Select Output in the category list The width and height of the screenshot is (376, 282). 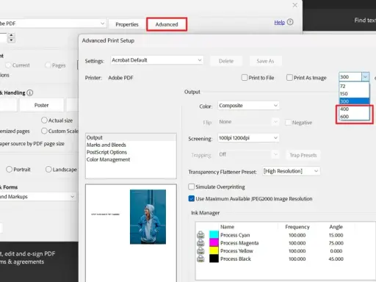(x=131, y=137)
